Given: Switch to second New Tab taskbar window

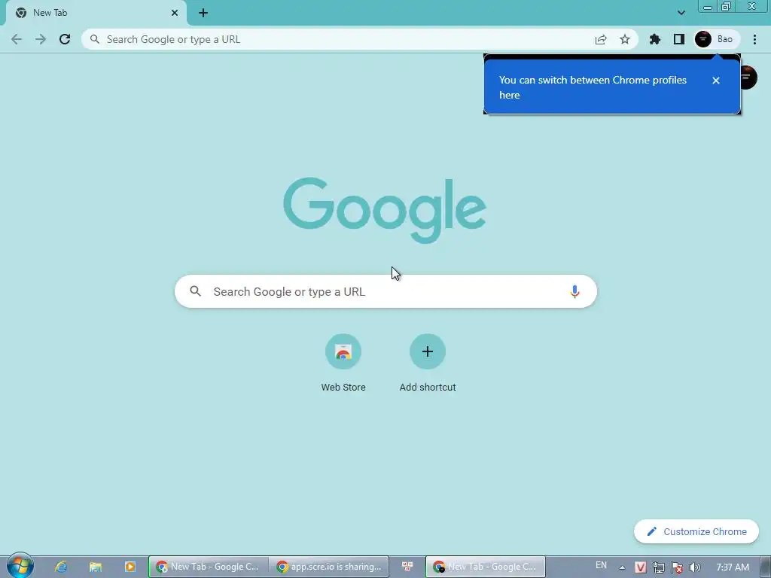Looking at the screenshot, I should [486, 567].
